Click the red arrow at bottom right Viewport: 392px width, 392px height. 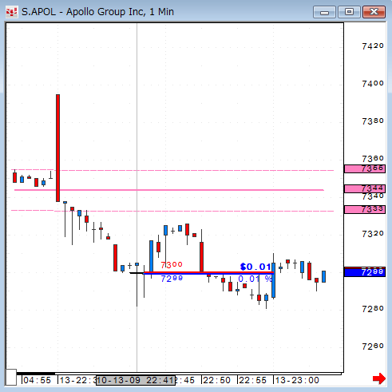point(379,378)
